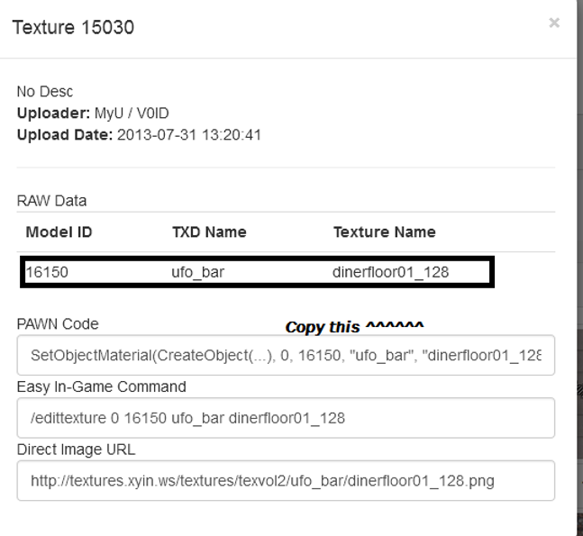Click the PAWN Code label
This screenshot has height=536, width=583.
[x=58, y=324]
